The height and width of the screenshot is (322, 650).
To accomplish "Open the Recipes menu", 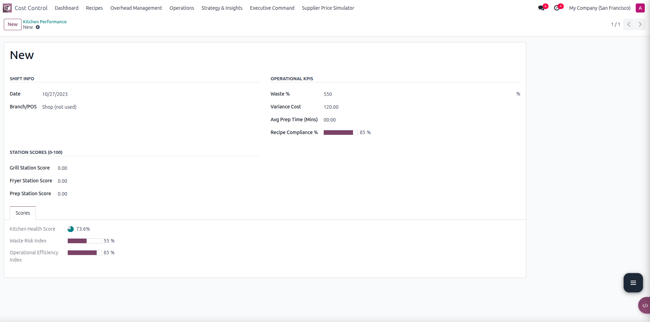I will [x=94, y=8].
